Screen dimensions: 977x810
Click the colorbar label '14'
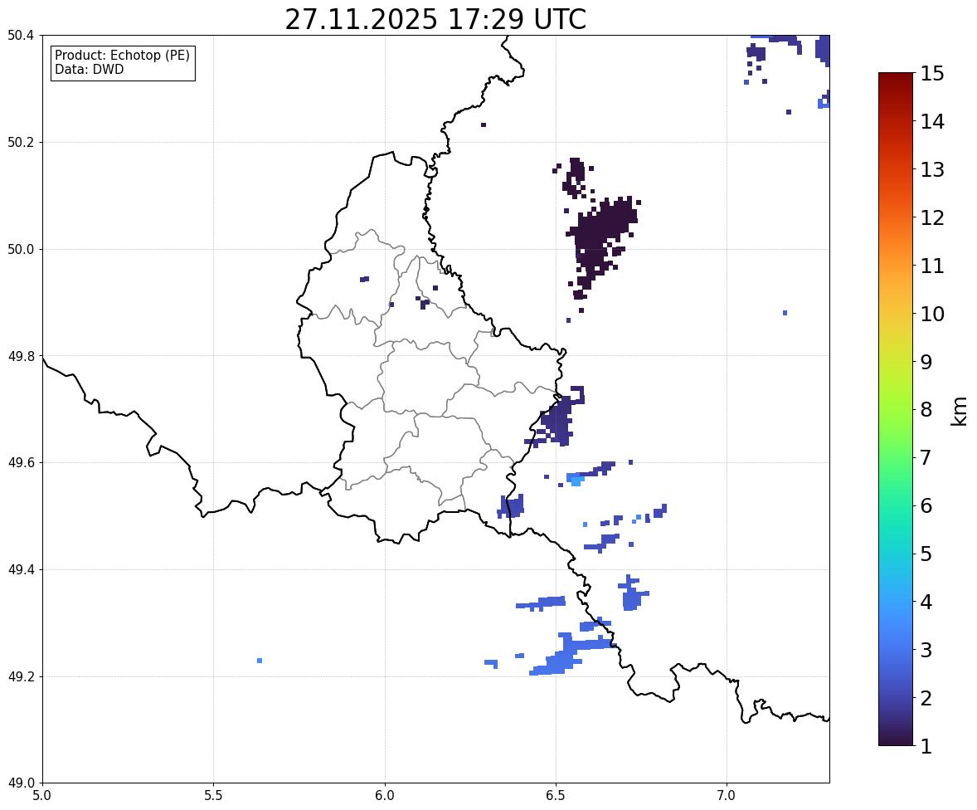point(931,122)
